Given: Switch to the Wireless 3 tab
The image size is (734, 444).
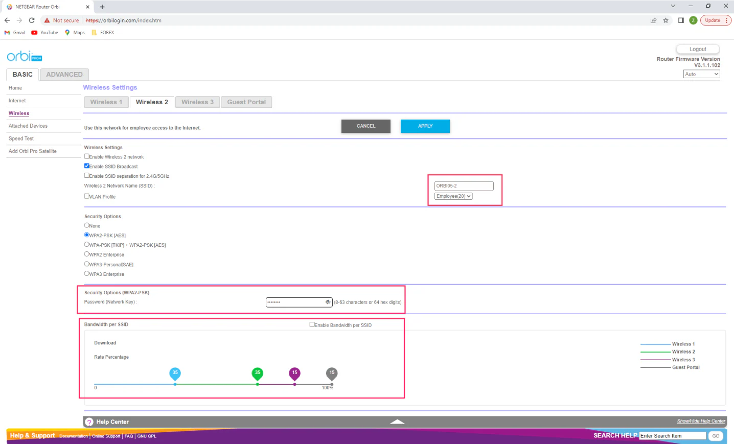Looking at the screenshot, I should [197, 102].
